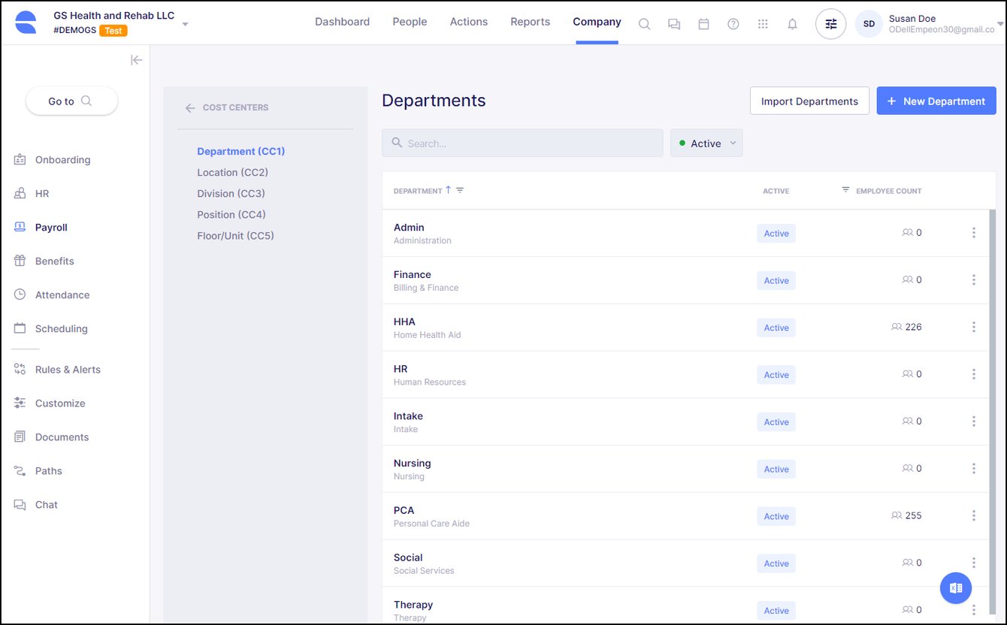This screenshot has width=1007, height=625.
Task: Click the Import Departments button
Action: pos(809,101)
